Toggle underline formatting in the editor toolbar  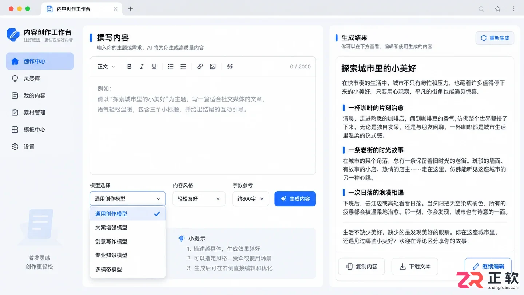point(154,67)
